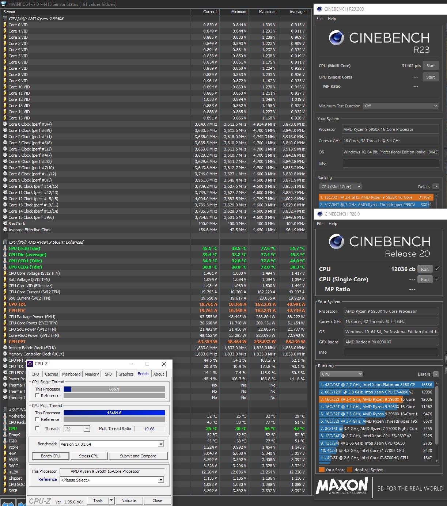Click the thermometer icon for CPU CCD1 (Tdie)

coord(5,261)
